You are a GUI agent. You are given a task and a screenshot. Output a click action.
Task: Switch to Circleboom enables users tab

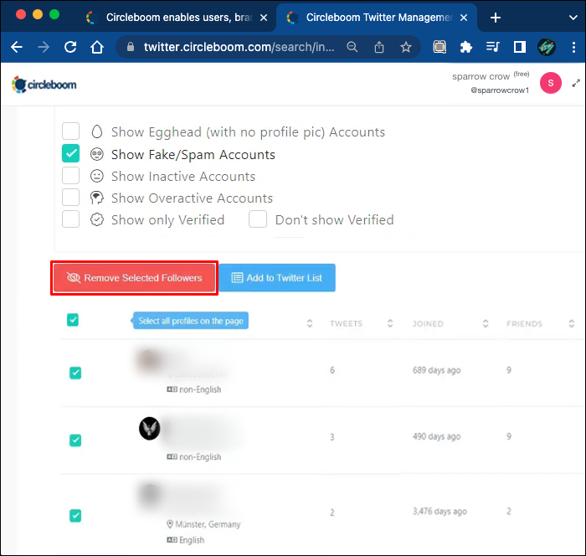[177, 18]
